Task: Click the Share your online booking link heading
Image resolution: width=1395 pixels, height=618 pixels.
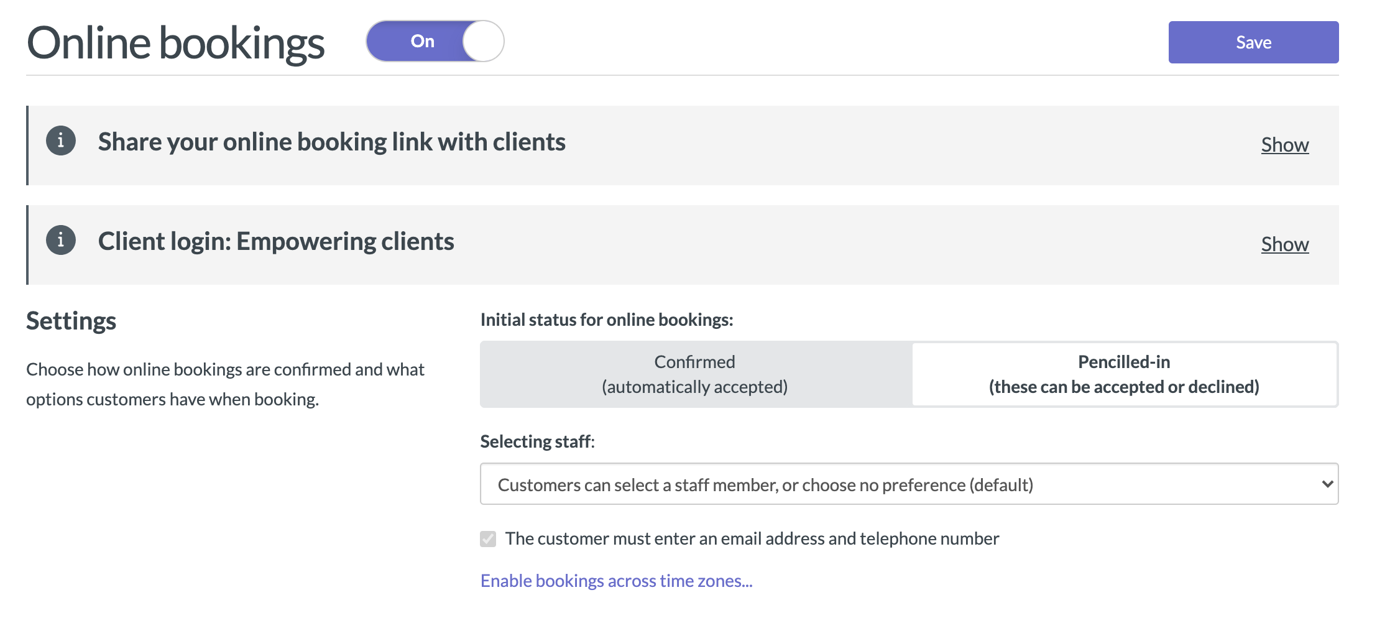Action: pyautogui.click(x=332, y=142)
